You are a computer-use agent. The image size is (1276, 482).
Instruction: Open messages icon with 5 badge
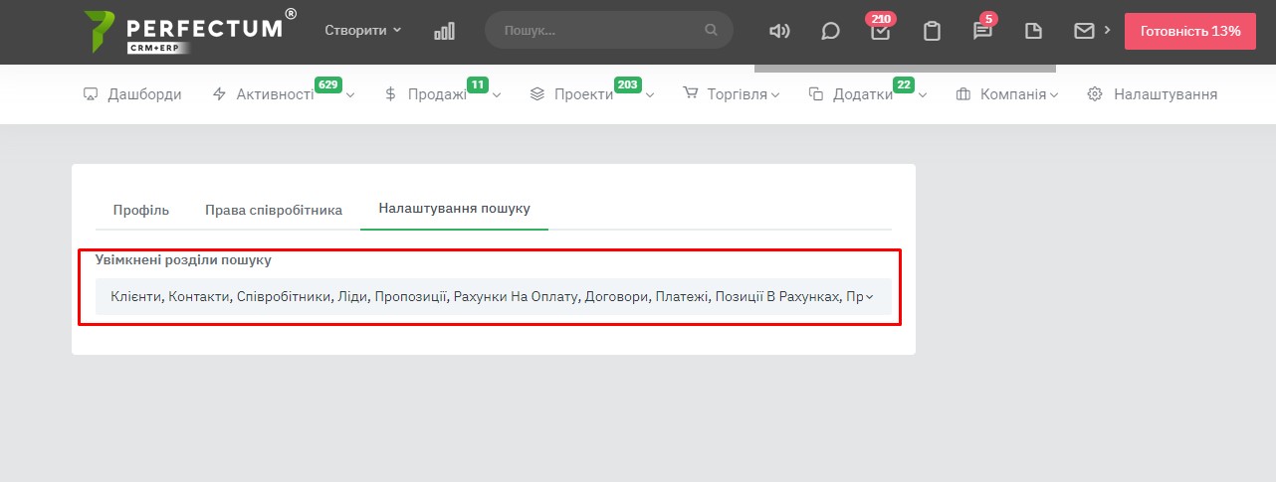[982, 31]
